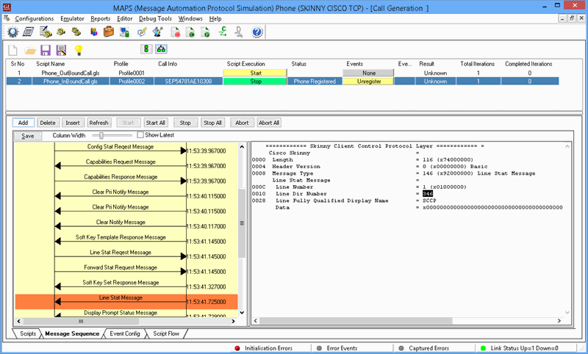The height and width of the screenshot is (354, 588).
Task: Click the yellow light bulb icon
Action: coord(79,50)
